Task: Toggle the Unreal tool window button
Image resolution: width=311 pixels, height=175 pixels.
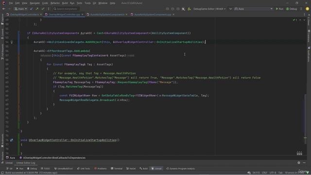Action: click(x=156, y=169)
